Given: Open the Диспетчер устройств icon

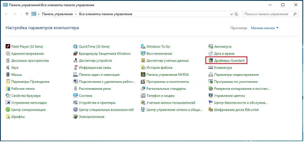Looking at the screenshot, I should click(x=76, y=61).
